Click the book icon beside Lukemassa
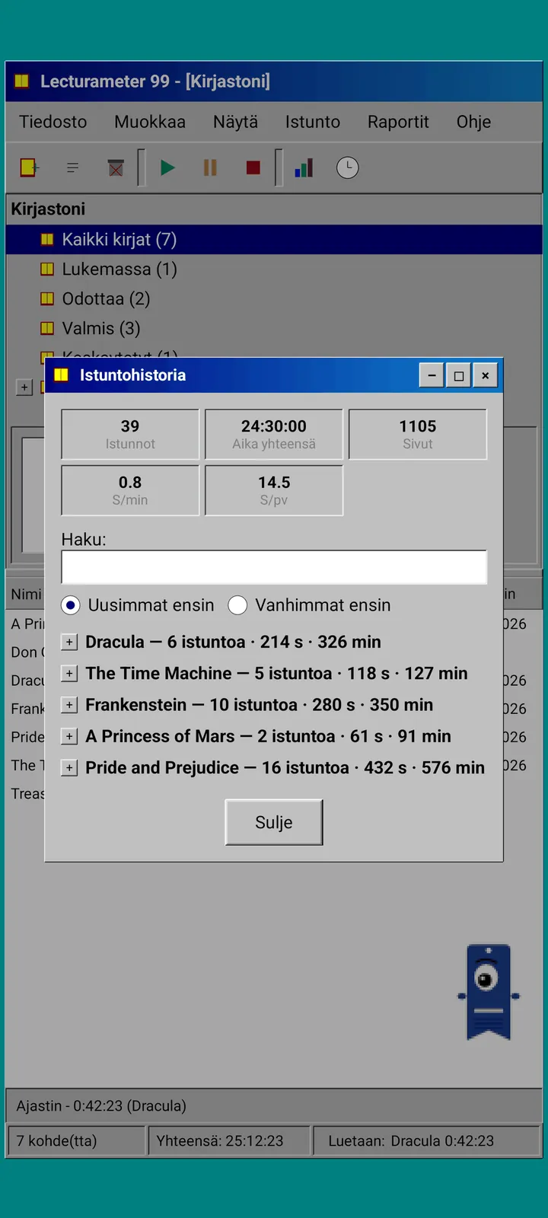The width and height of the screenshot is (548, 1218). tap(47, 269)
